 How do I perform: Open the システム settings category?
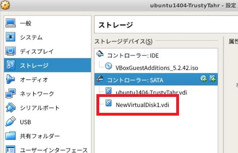pyautogui.click(x=48, y=37)
